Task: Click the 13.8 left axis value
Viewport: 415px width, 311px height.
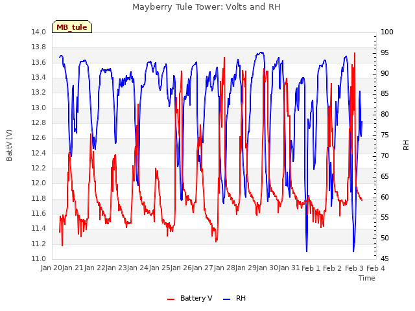Action: pyautogui.click(x=39, y=47)
